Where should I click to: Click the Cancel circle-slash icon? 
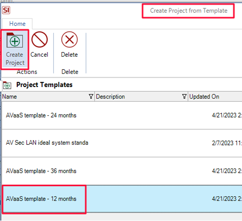[39, 39]
